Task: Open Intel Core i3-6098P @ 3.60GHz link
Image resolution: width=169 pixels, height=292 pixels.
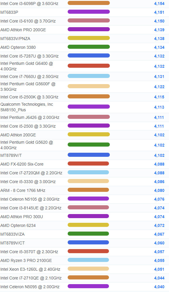Action: pyautogui.click(x=29, y=4)
